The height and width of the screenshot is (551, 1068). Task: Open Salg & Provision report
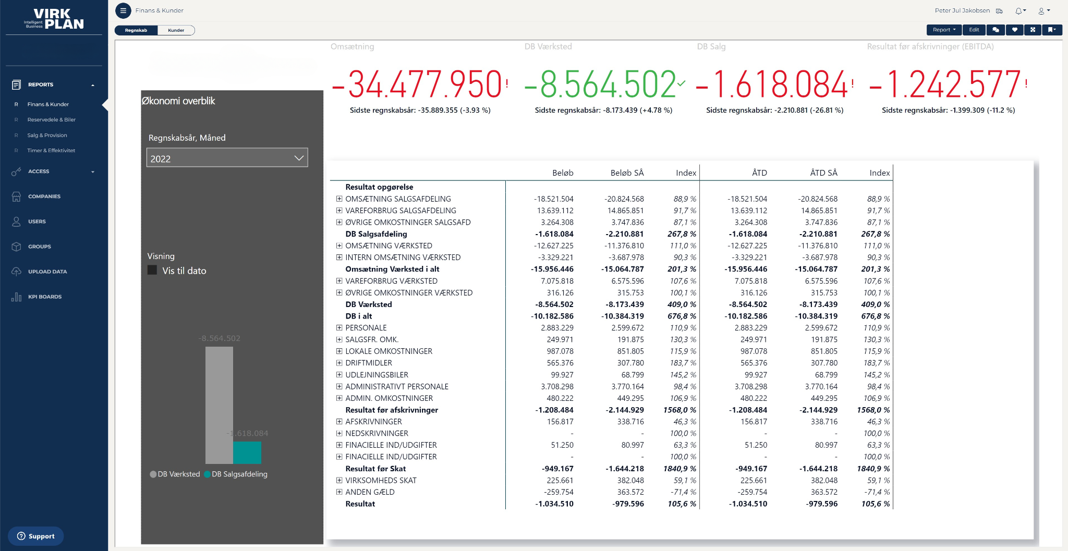point(47,135)
